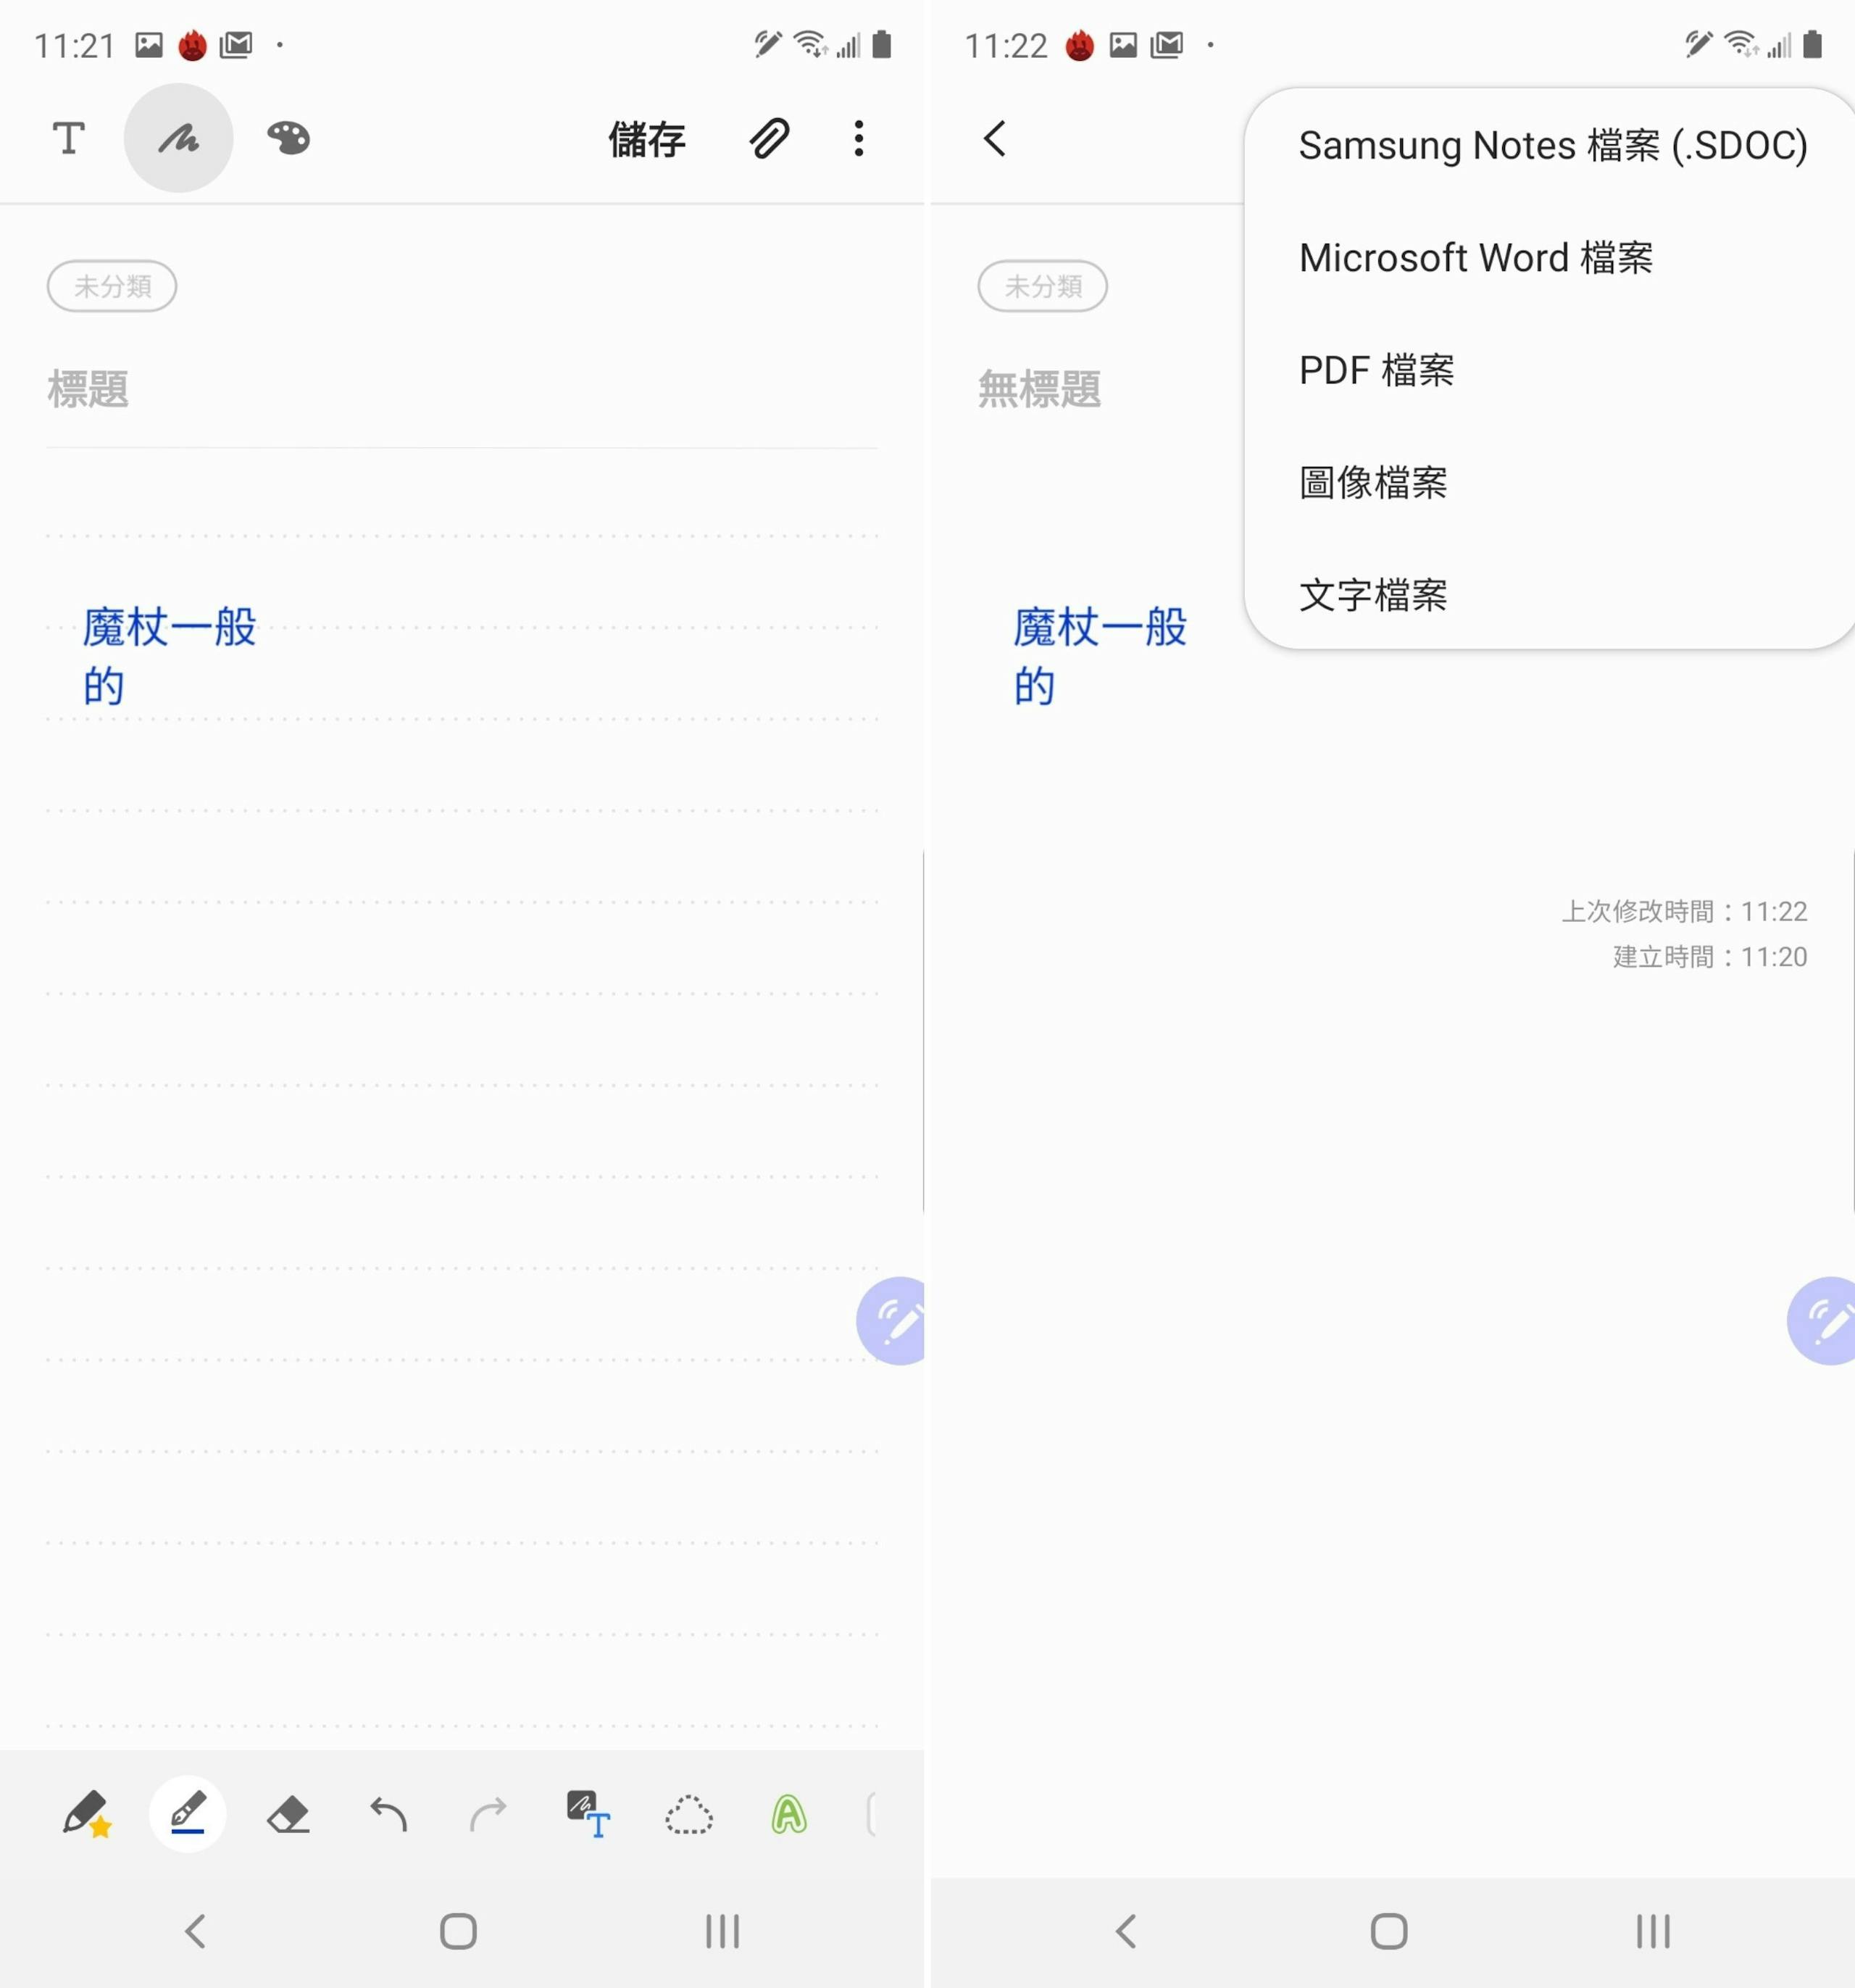Select the lasso selection tool
Image resolution: width=1855 pixels, height=1988 pixels.
pyautogui.click(x=688, y=1813)
